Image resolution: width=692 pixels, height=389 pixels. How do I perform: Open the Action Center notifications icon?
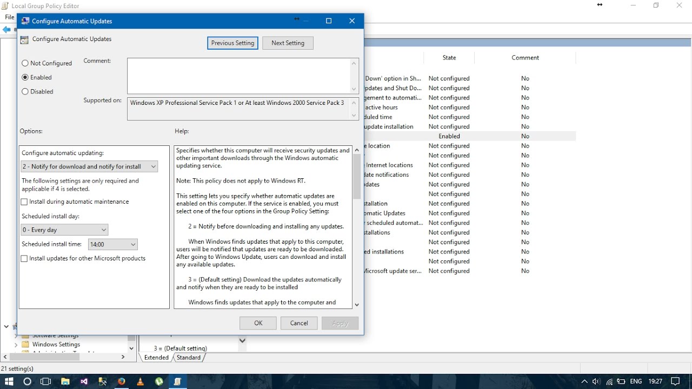pyautogui.click(x=675, y=381)
